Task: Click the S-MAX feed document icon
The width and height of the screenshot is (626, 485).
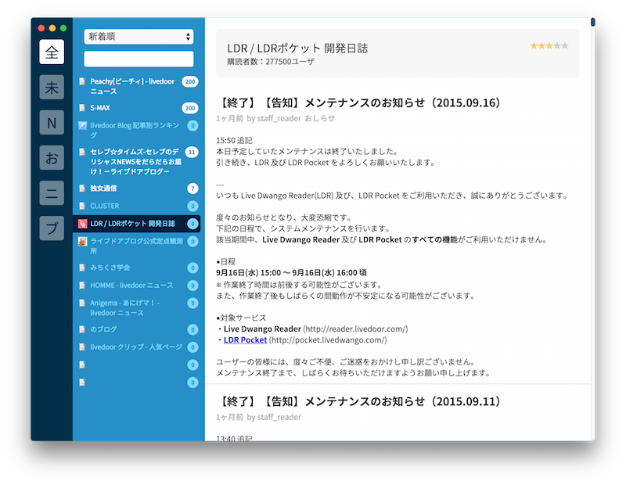Action: pos(82,108)
